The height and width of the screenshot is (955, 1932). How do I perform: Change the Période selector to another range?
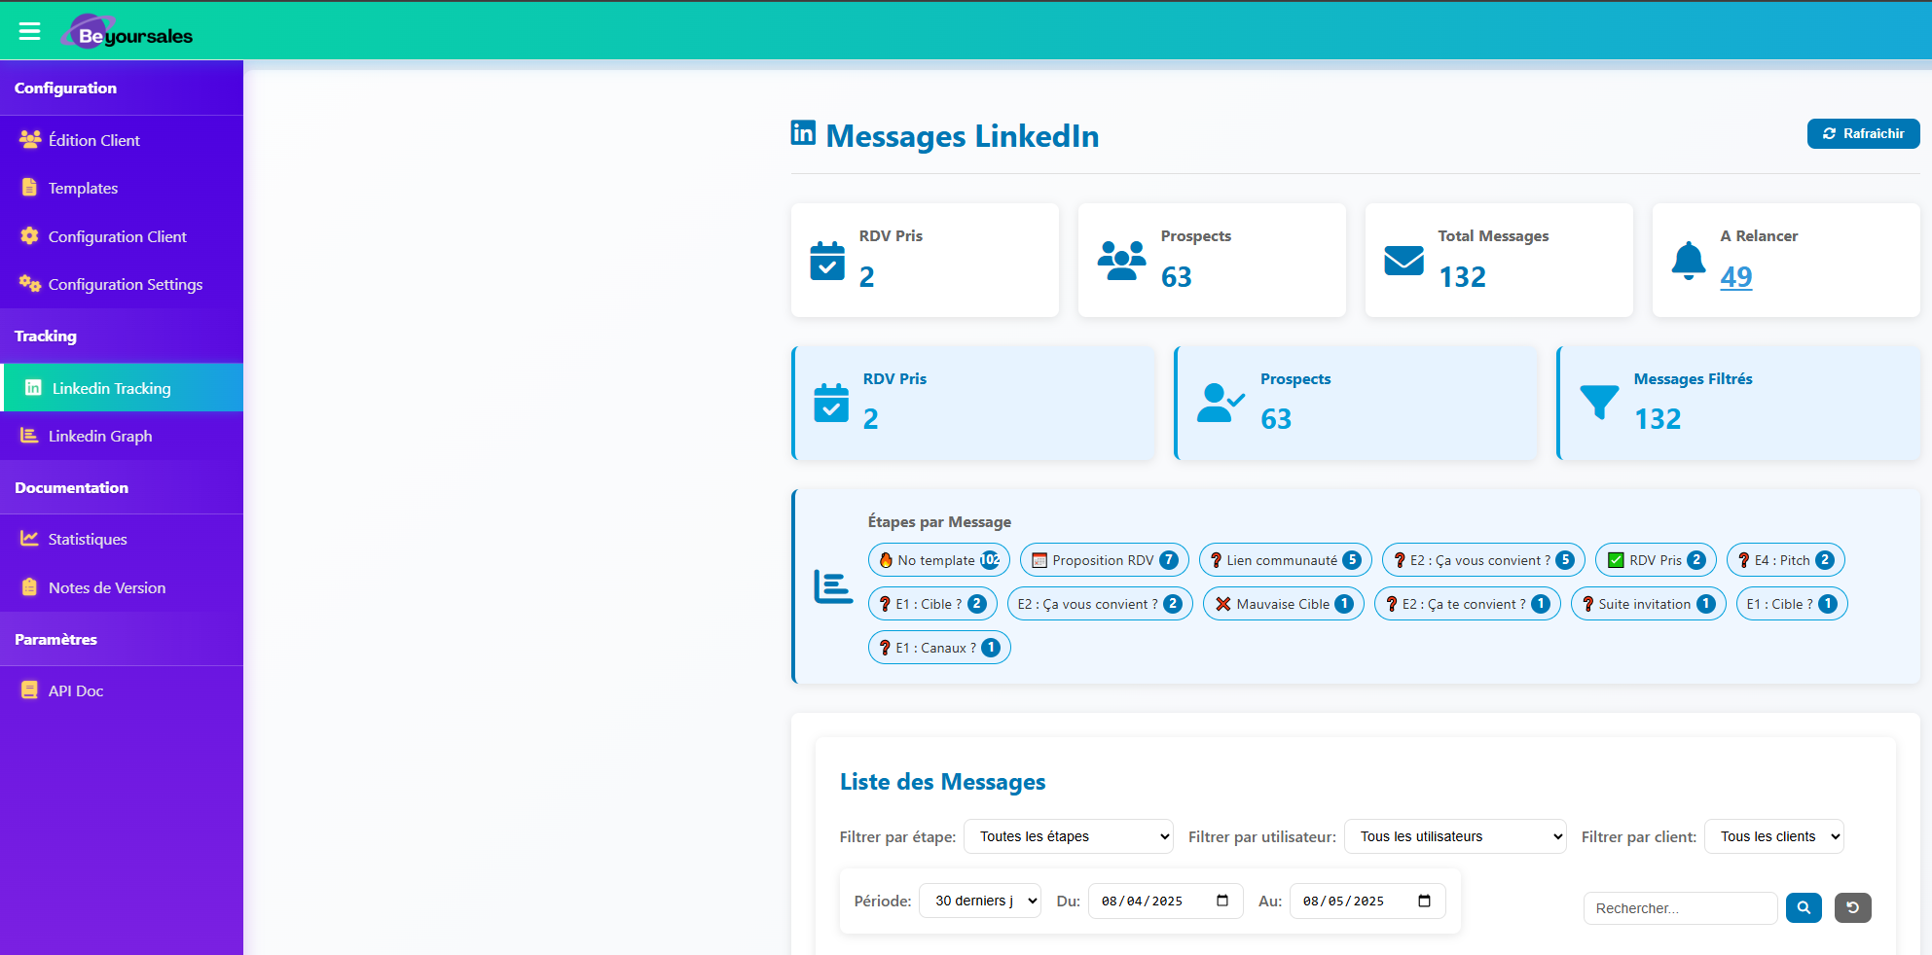point(980,901)
